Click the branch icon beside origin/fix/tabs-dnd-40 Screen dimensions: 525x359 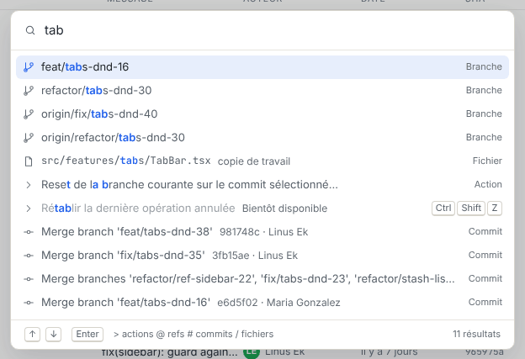29,114
